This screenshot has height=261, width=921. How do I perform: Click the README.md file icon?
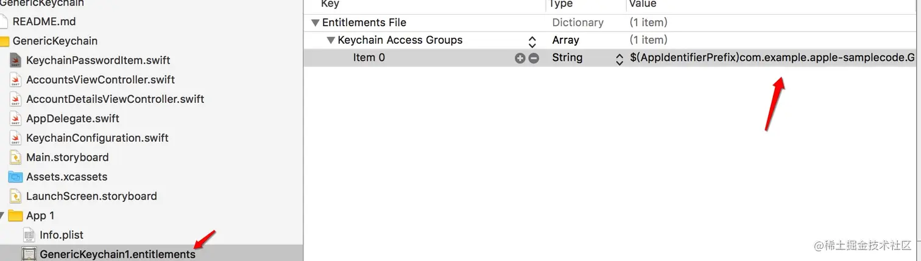(x=4, y=21)
